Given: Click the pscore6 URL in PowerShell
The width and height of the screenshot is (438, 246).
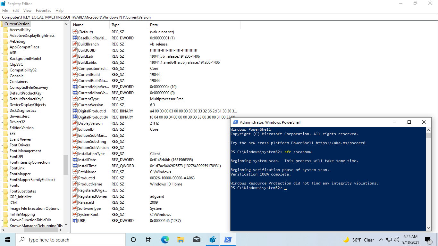Looking at the screenshot, I should (x=341, y=143).
